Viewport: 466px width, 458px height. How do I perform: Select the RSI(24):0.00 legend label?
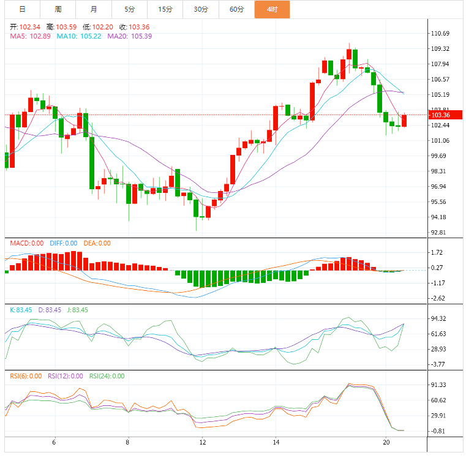107,376
